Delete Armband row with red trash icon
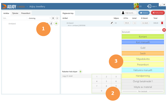Screen dimensions: 167x103 click(162, 23)
